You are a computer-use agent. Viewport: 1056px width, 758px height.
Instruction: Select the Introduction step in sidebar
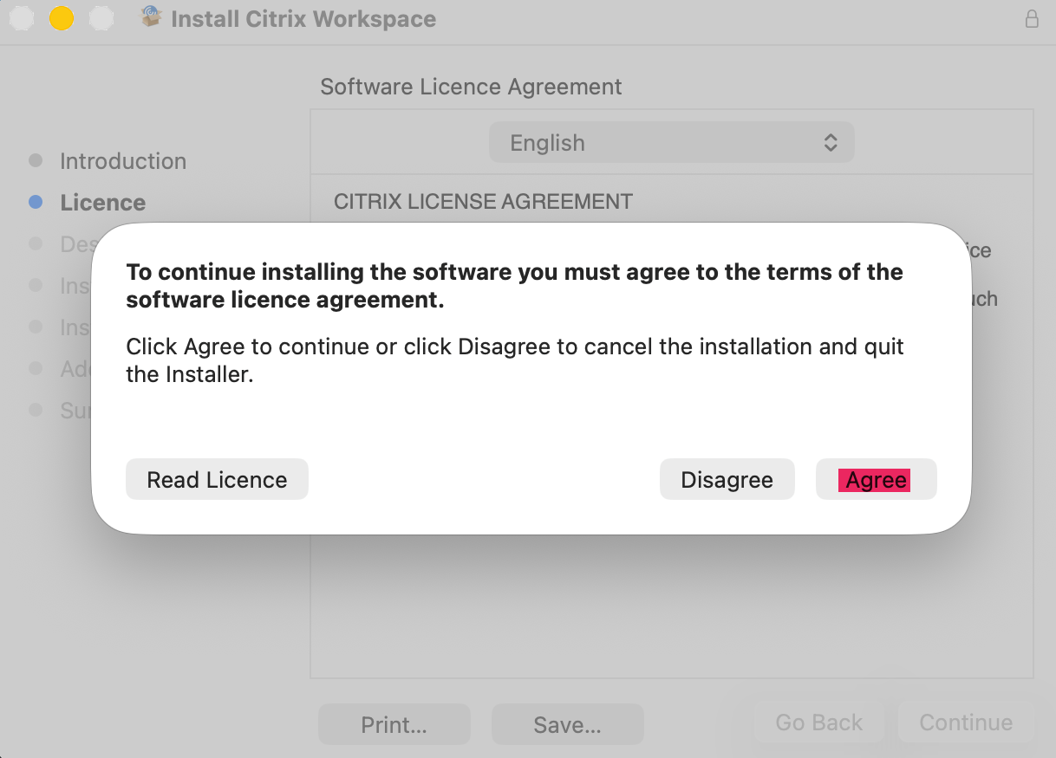pyautogui.click(x=123, y=161)
